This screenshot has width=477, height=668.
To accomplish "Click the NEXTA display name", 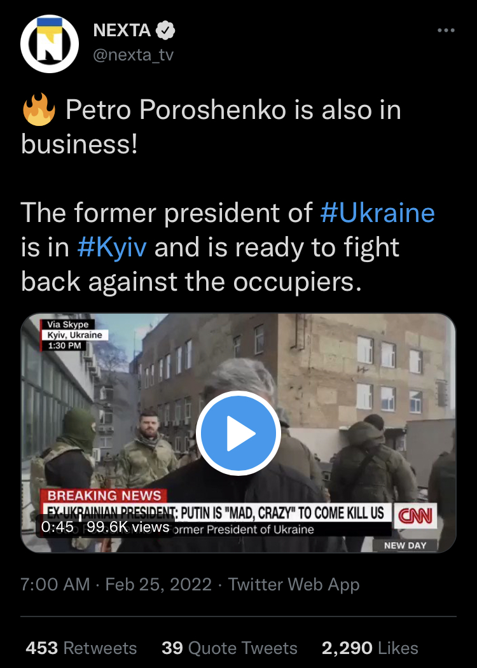I will [x=122, y=31].
